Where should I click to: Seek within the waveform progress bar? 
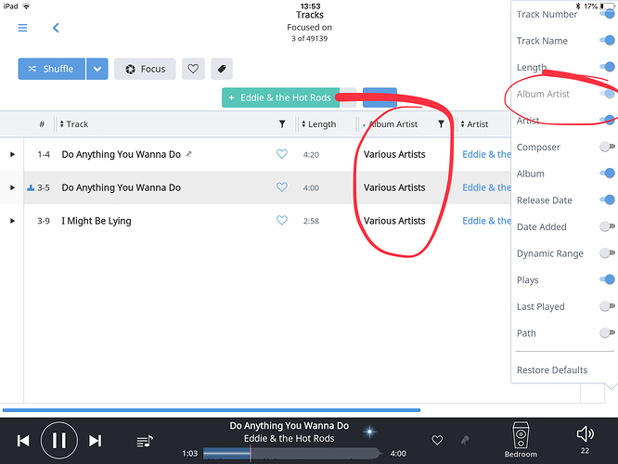click(x=292, y=454)
